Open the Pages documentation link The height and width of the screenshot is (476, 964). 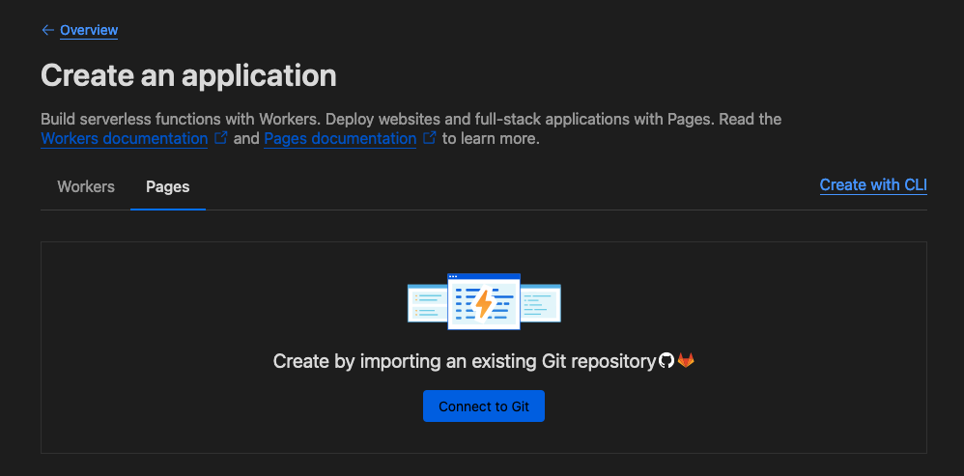[340, 138]
